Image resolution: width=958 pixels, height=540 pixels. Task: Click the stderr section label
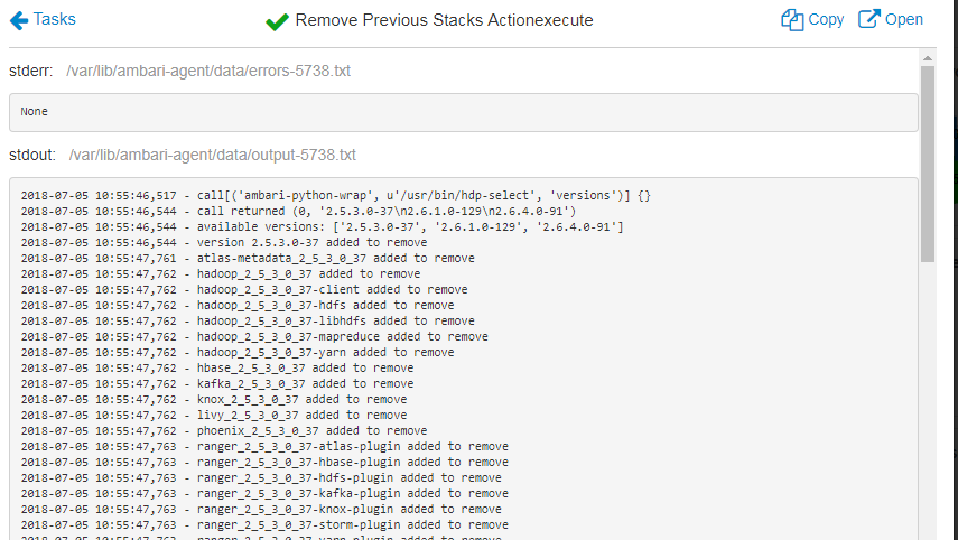coord(30,71)
